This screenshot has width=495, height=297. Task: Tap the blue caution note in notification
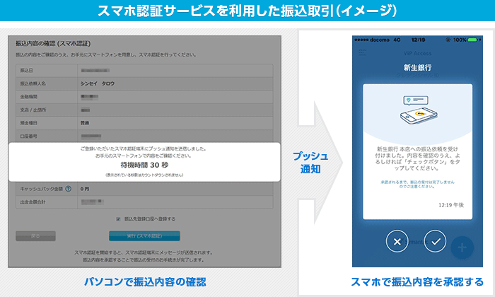point(417,182)
